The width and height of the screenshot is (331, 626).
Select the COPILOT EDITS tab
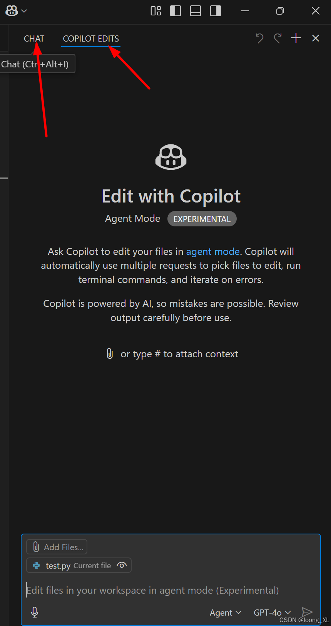click(90, 38)
